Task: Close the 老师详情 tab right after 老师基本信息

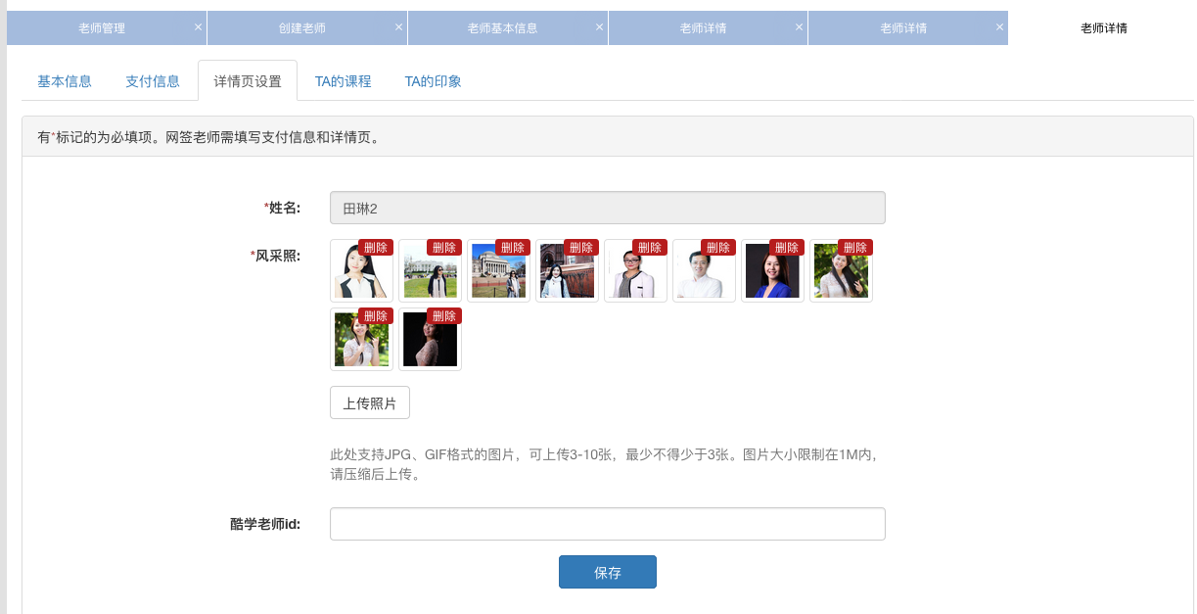Action: click(800, 27)
